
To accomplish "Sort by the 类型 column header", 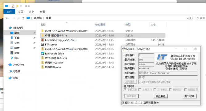I will pyautogui.click(x=128, y=25).
